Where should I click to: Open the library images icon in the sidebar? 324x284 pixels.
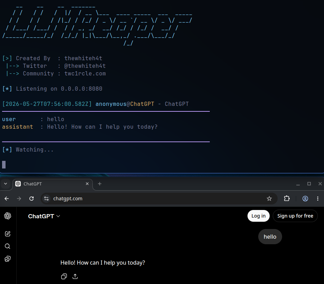(8, 259)
